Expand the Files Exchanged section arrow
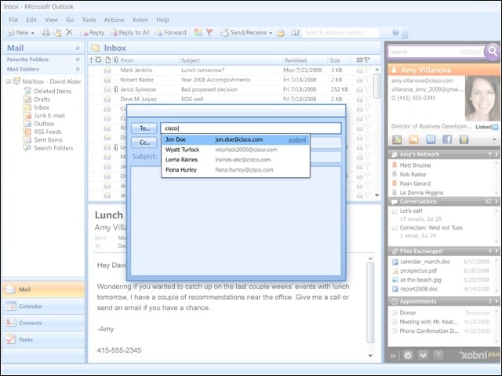Image resolution: width=502 pixels, height=376 pixels. 497,251
